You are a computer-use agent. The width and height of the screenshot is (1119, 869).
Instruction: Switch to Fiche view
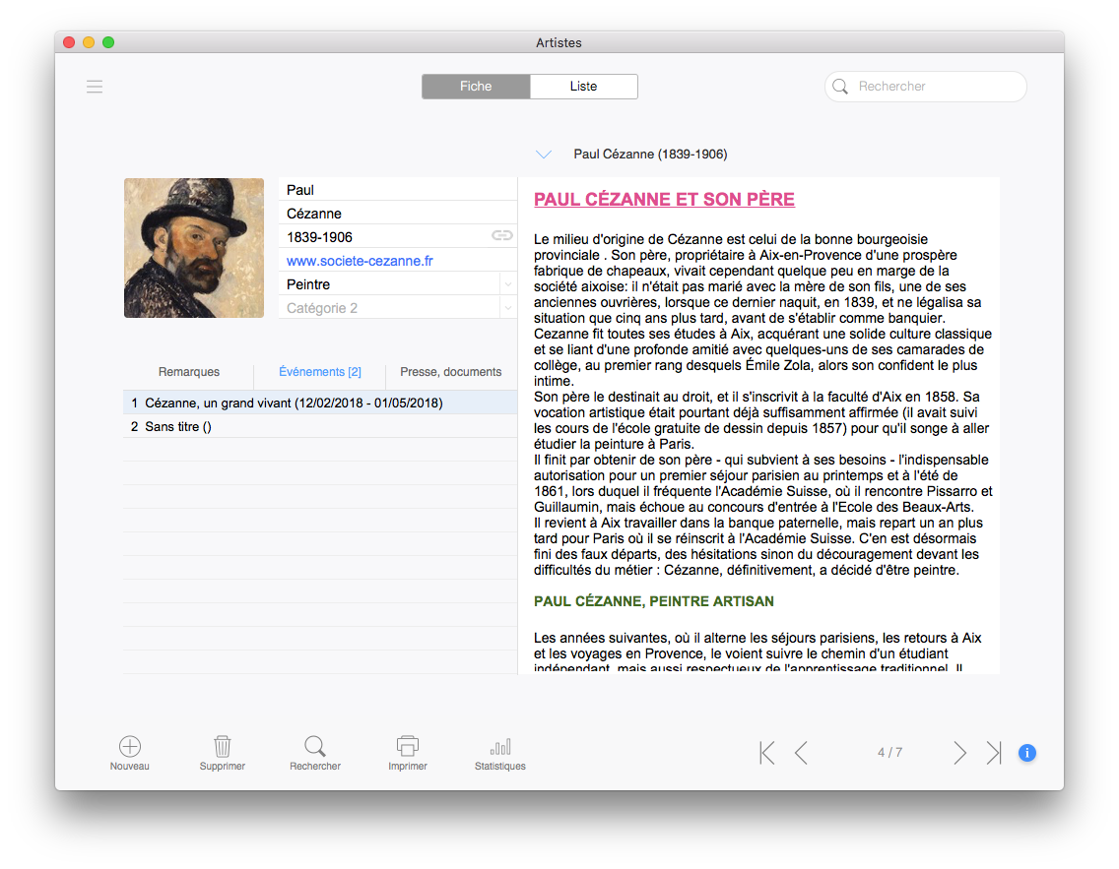click(x=476, y=87)
